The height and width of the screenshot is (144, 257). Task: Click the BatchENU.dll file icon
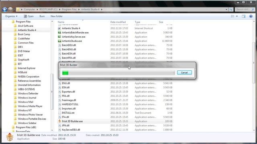coord(59,50)
